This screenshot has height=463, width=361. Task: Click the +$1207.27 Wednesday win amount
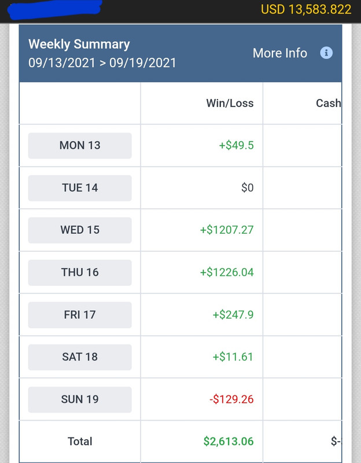point(227,230)
